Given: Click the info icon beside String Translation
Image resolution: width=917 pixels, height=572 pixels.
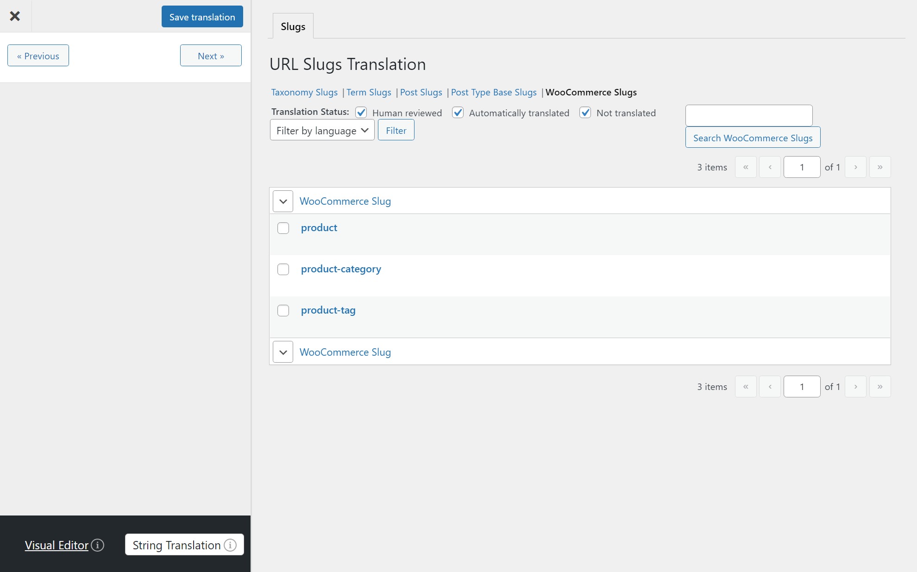Looking at the screenshot, I should (230, 545).
